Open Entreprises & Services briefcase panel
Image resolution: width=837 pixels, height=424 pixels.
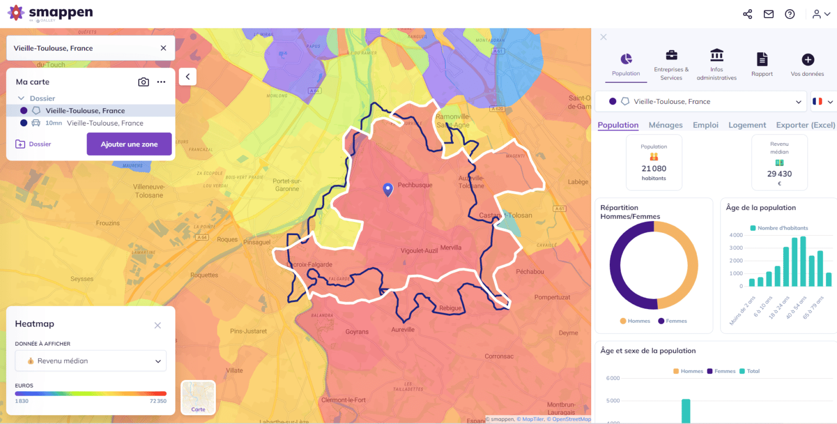[671, 65]
